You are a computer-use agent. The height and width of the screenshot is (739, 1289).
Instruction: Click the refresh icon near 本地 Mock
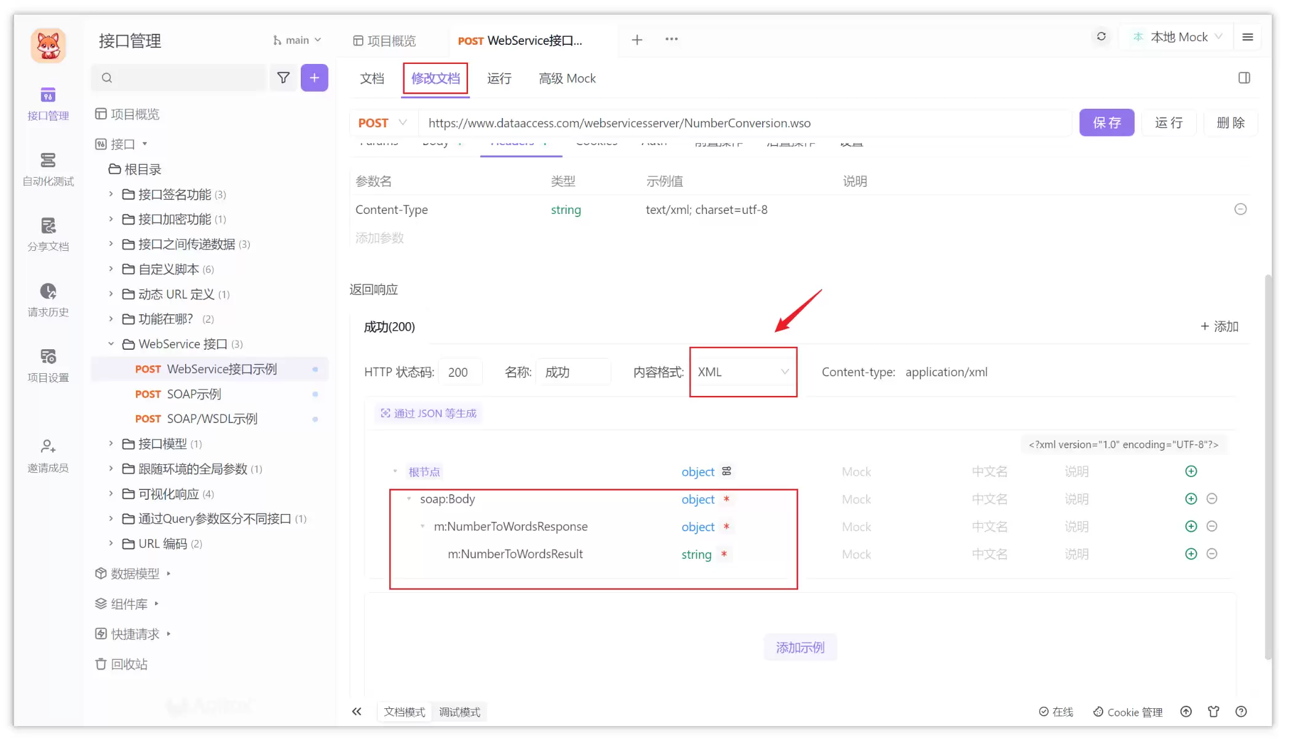click(1101, 37)
